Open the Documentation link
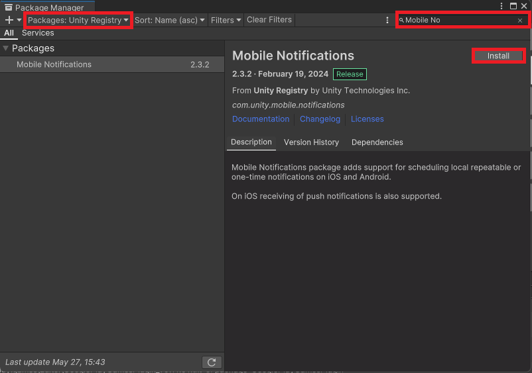Viewport: 532px width, 373px height. (x=261, y=119)
